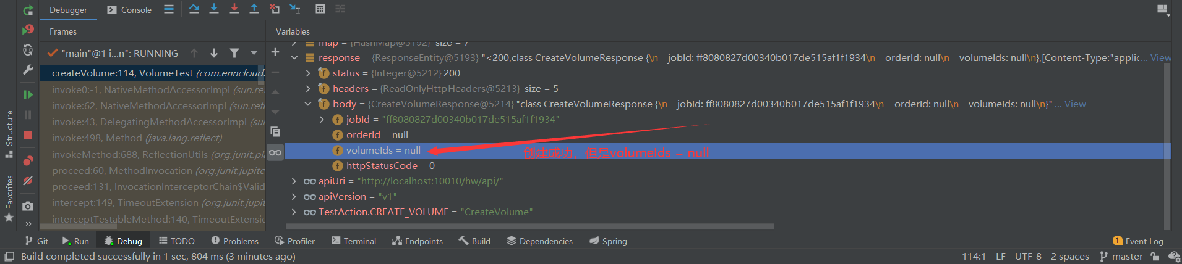Screen dimensions: 1182x264
Task: Click the LF line separator widget
Action: [1000, 257]
